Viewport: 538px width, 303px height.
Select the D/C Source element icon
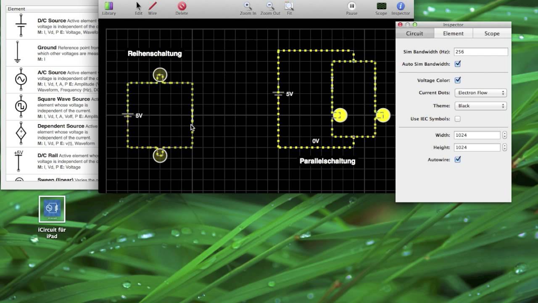coord(21,25)
